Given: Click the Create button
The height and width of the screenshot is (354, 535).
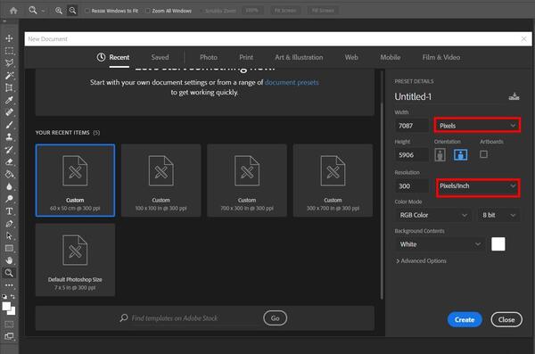Looking at the screenshot, I should 465,319.
